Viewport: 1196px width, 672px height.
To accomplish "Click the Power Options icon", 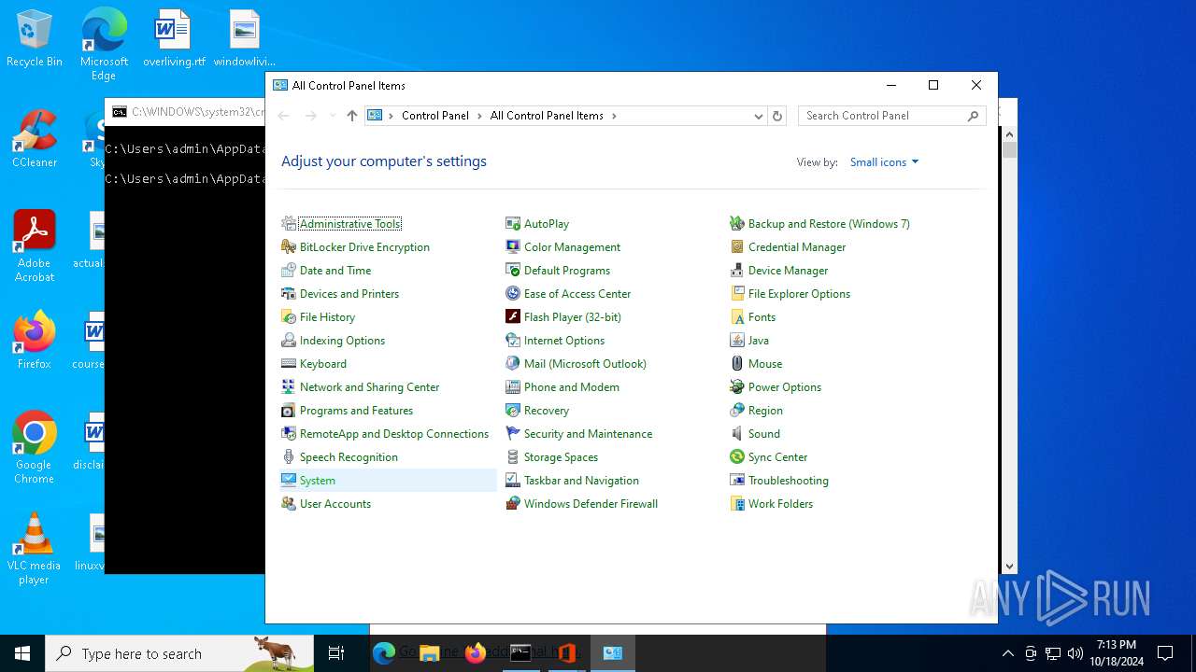I will 737,387.
